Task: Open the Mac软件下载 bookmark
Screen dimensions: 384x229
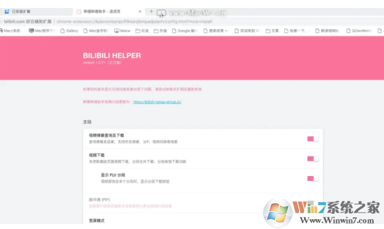Action: [42, 31]
